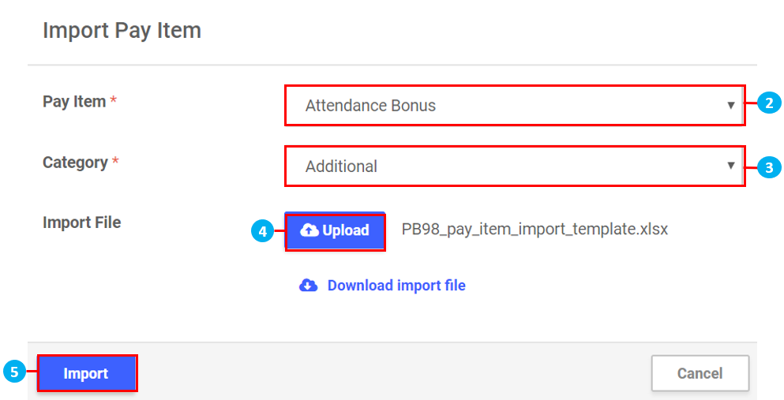This screenshot has width=784, height=400.
Task: Cancel the Import Pay Item dialog
Action: (700, 373)
